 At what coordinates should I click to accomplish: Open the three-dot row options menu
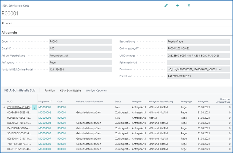tap(34, 107)
